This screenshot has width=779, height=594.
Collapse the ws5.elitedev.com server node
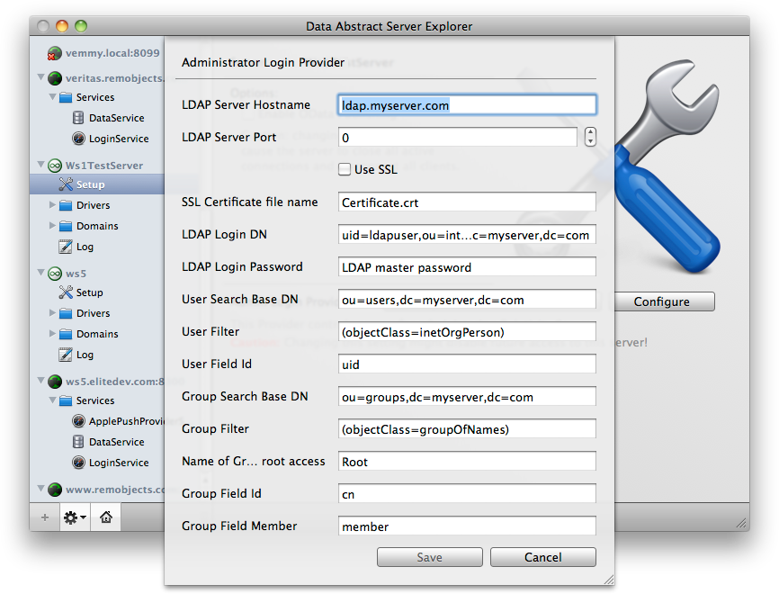point(41,381)
